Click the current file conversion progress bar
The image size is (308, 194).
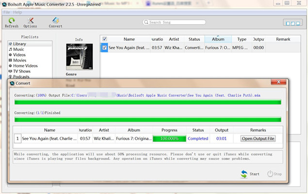[148, 102]
